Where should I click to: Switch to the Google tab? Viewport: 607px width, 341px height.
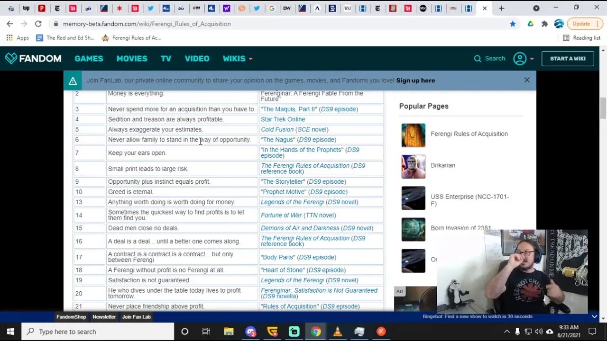point(272,8)
